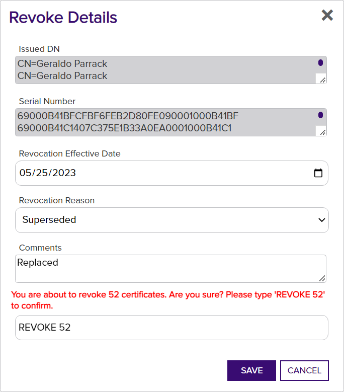This screenshot has height=392, width=344.
Task: Close the Revoke Details dialog
Action: tap(327, 15)
